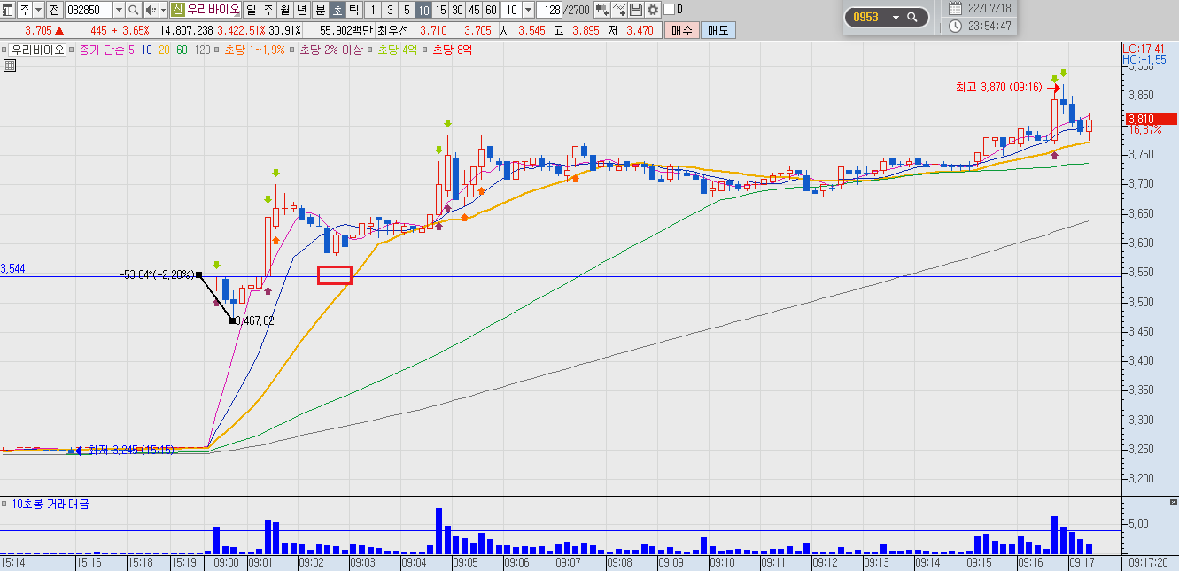Select the 초 seconds chart period
Viewport: 1179px width, 571px height.
point(337,10)
